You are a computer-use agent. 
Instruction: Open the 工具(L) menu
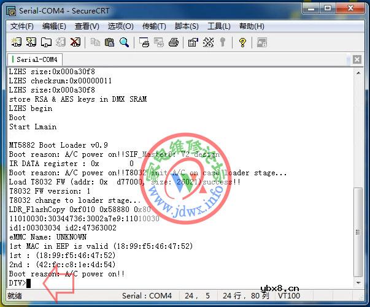[x=219, y=26]
